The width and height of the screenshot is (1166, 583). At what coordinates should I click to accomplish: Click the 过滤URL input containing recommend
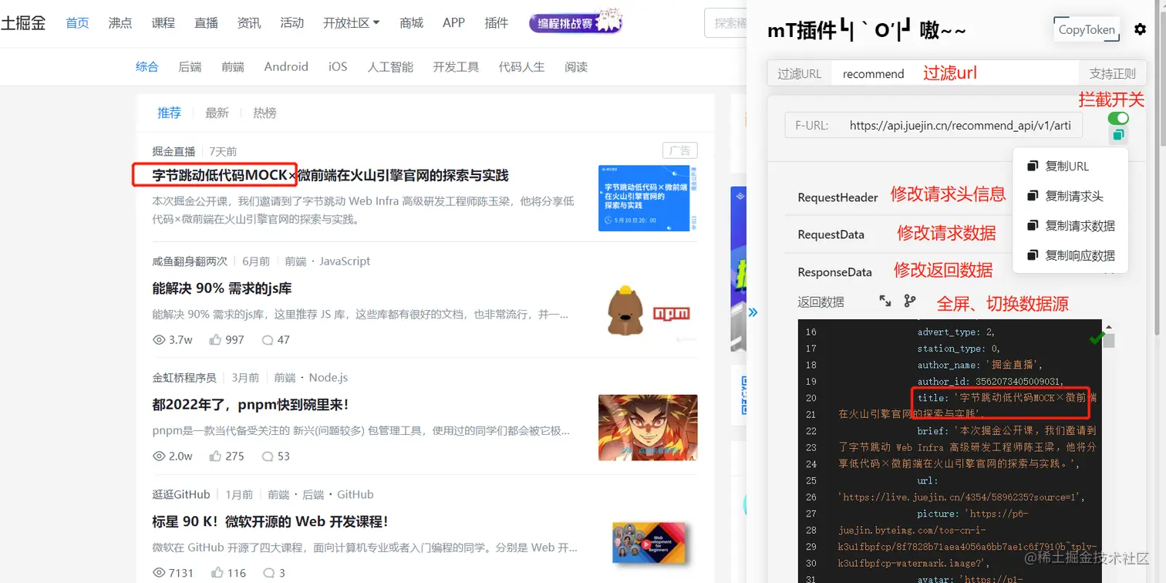pos(955,73)
